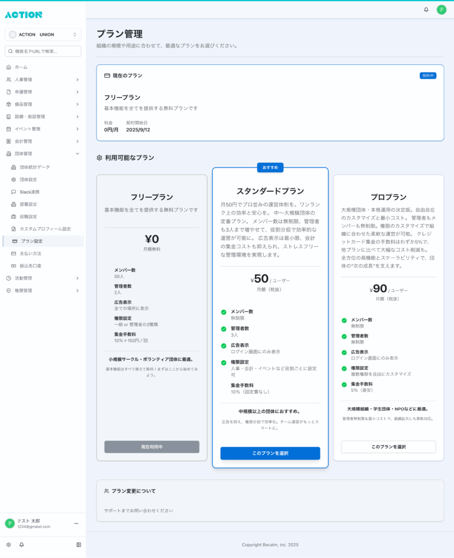Open the ACTION UNION organization switcher
The height and width of the screenshot is (558, 454).
coord(43,34)
